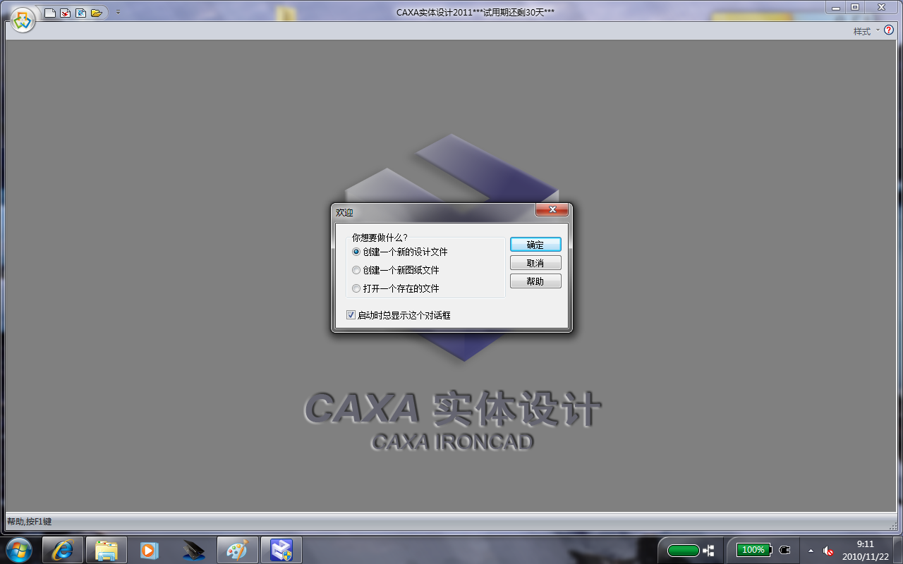Expand the quick access toolbar customize arrow
This screenshot has width=903, height=564.
[x=118, y=13]
